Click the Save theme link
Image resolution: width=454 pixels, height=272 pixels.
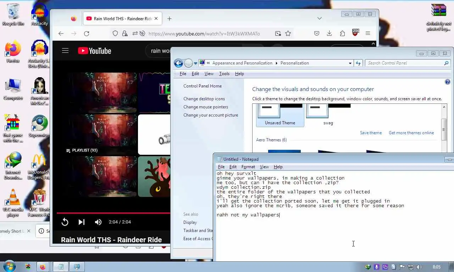tap(371, 133)
